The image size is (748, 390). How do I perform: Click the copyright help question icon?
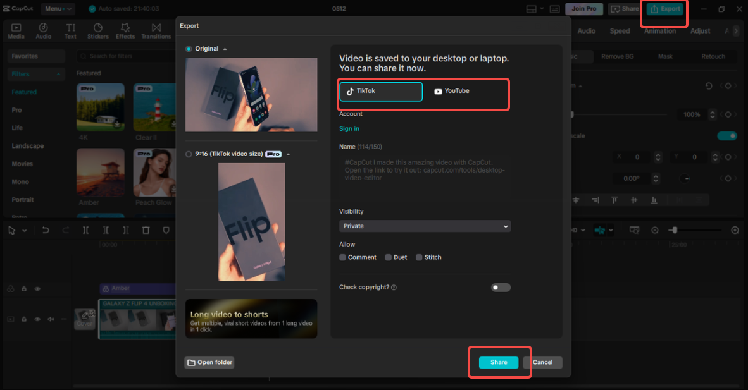tap(394, 288)
